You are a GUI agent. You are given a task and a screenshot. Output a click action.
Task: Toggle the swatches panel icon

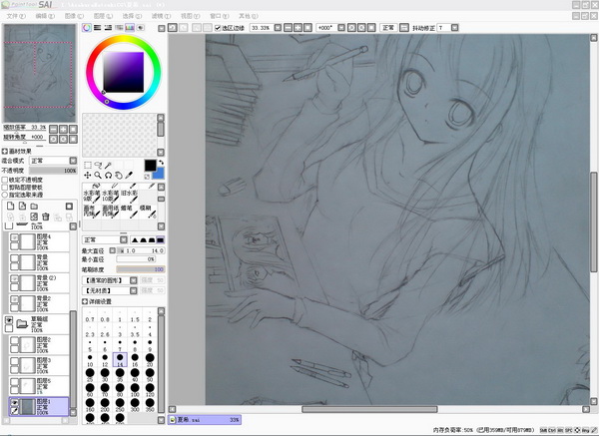coord(130,28)
